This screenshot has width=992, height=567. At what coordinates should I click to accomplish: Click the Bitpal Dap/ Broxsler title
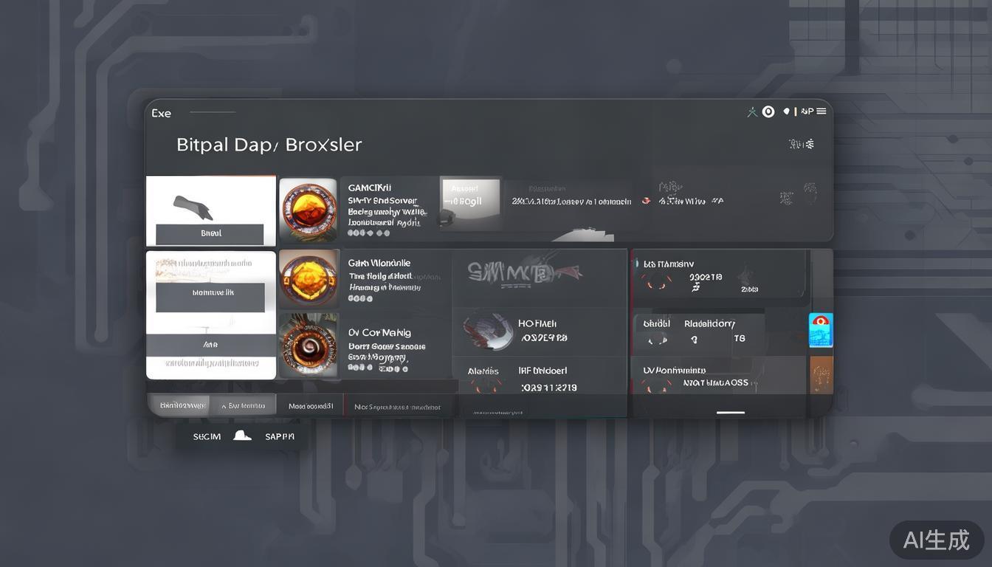269,145
